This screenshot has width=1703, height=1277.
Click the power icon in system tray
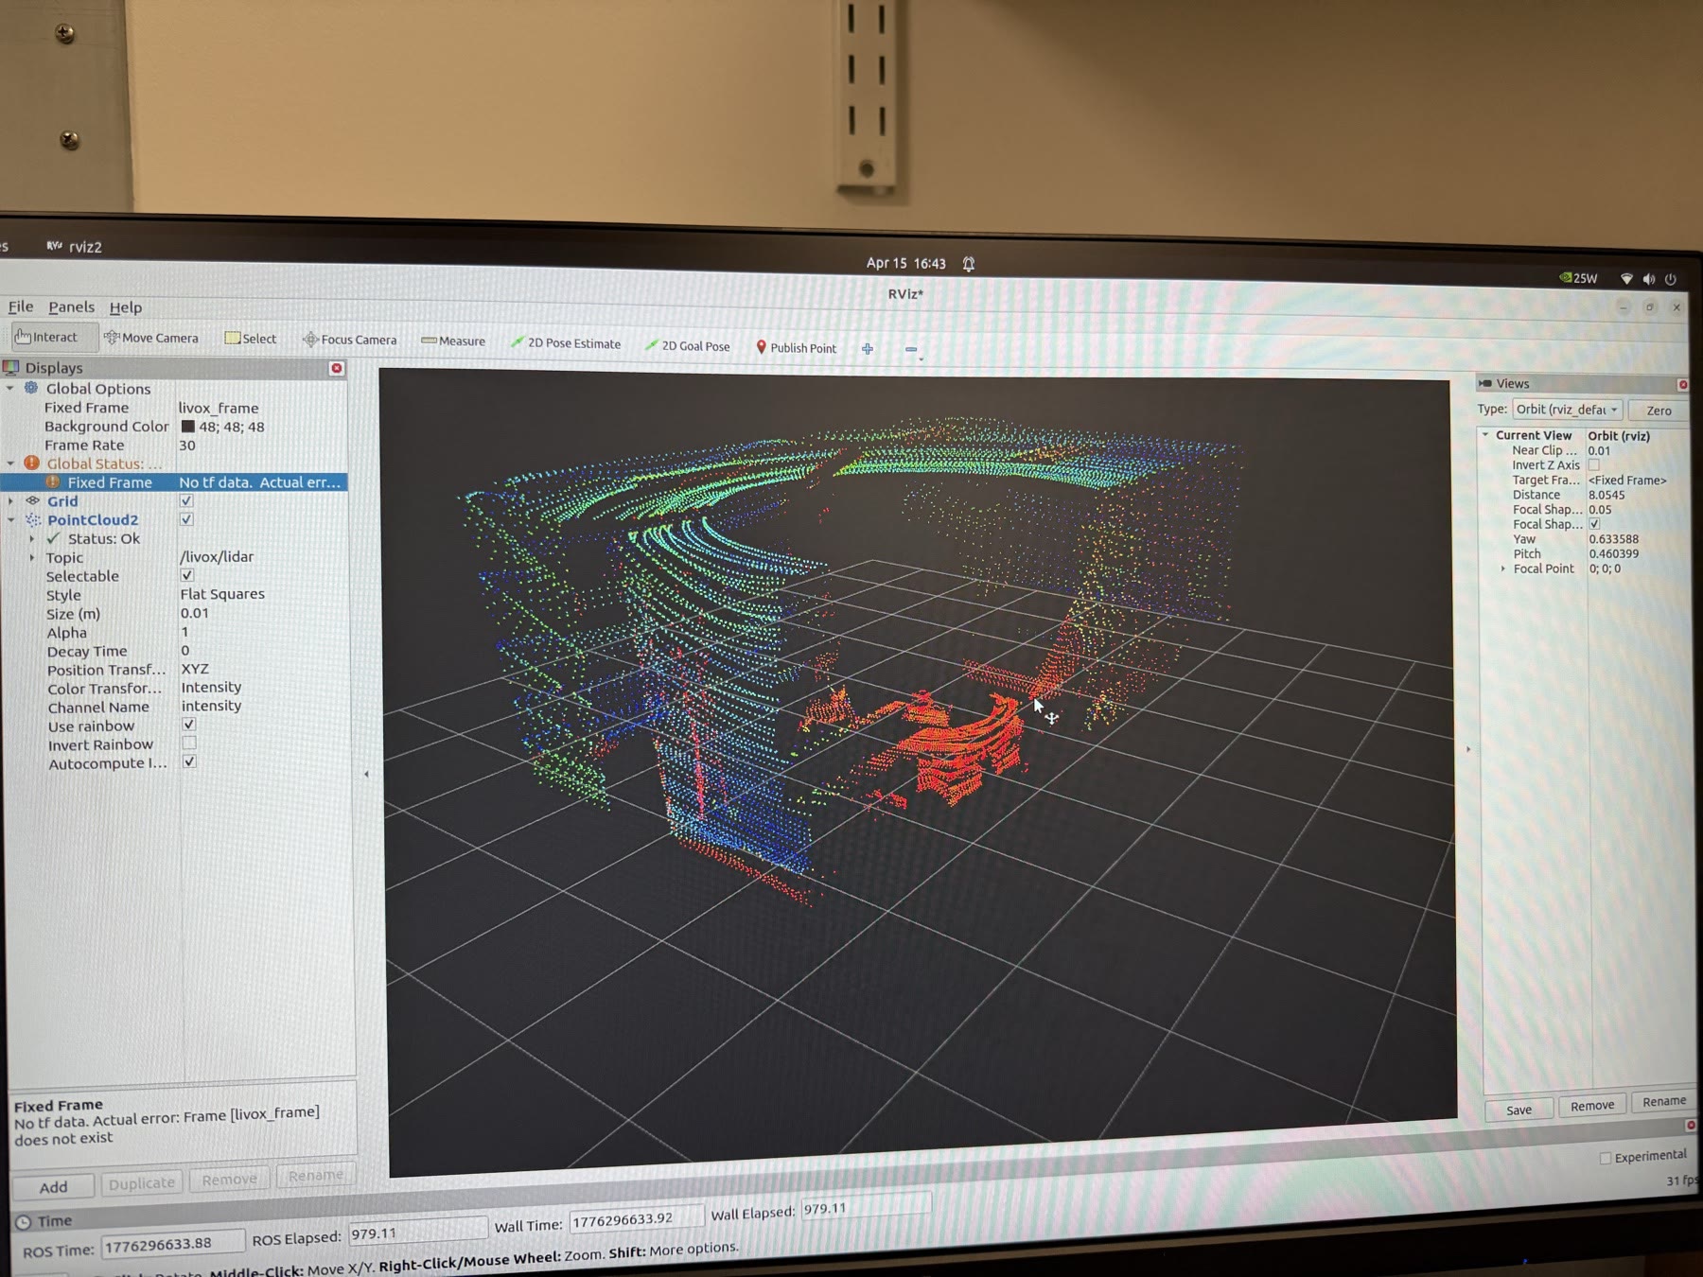coord(1671,279)
